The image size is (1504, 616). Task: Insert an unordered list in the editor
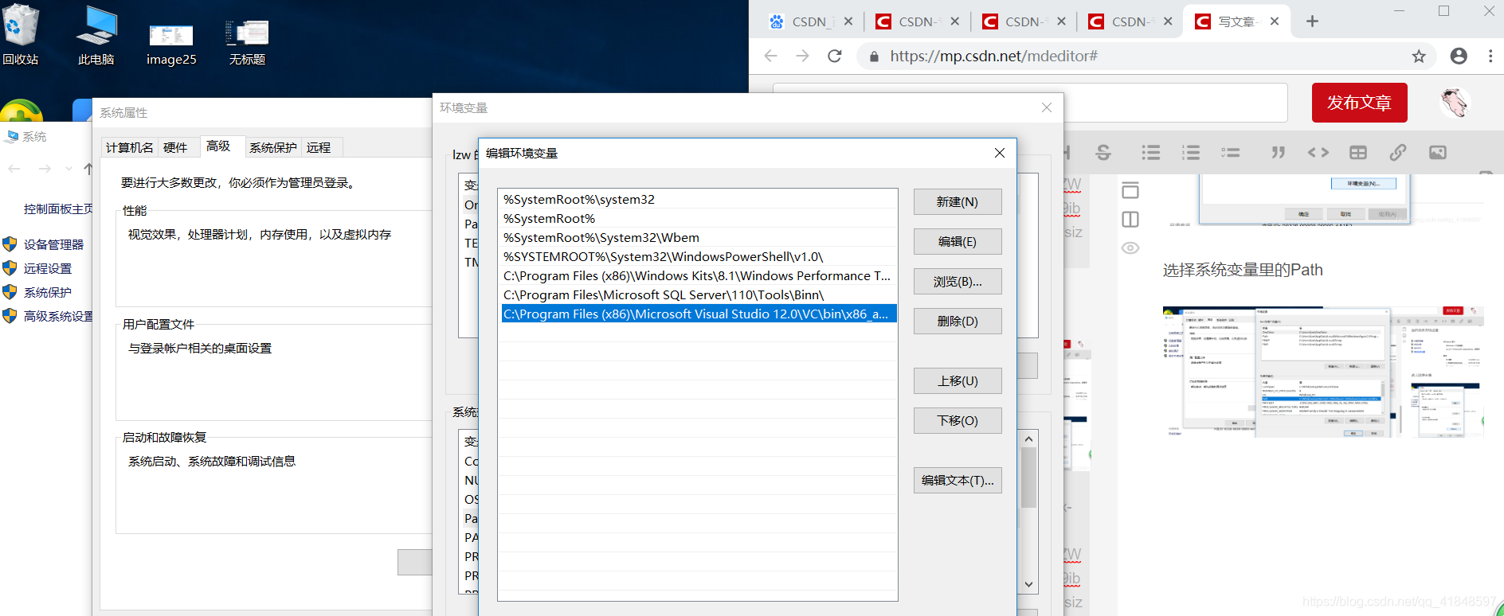tap(1150, 152)
